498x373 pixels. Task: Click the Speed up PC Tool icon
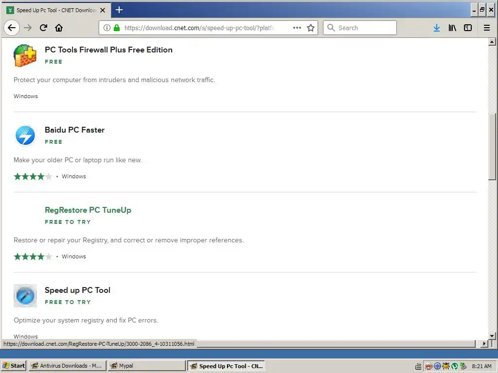pos(25,296)
